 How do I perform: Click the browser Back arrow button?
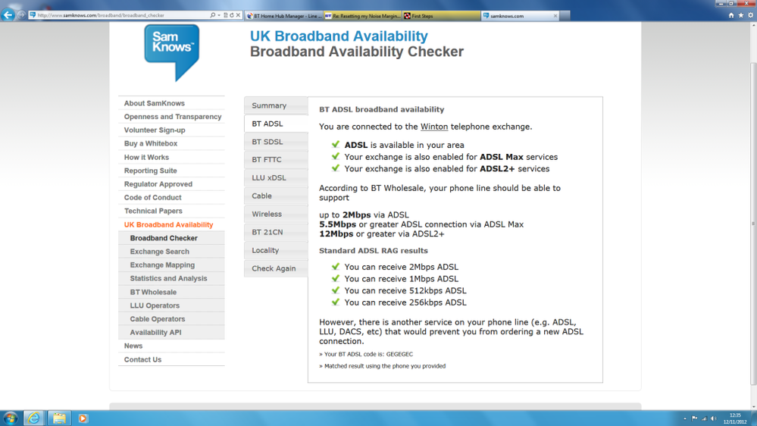8,15
